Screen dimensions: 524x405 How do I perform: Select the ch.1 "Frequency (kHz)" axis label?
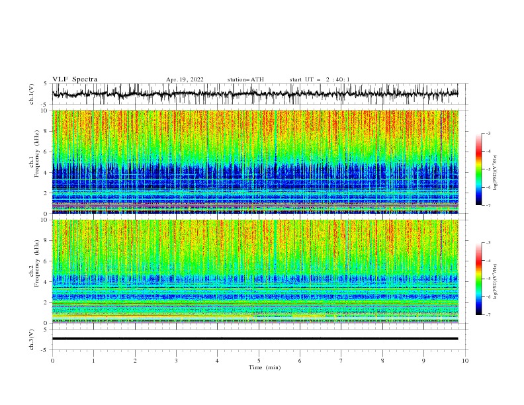point(37,152)
